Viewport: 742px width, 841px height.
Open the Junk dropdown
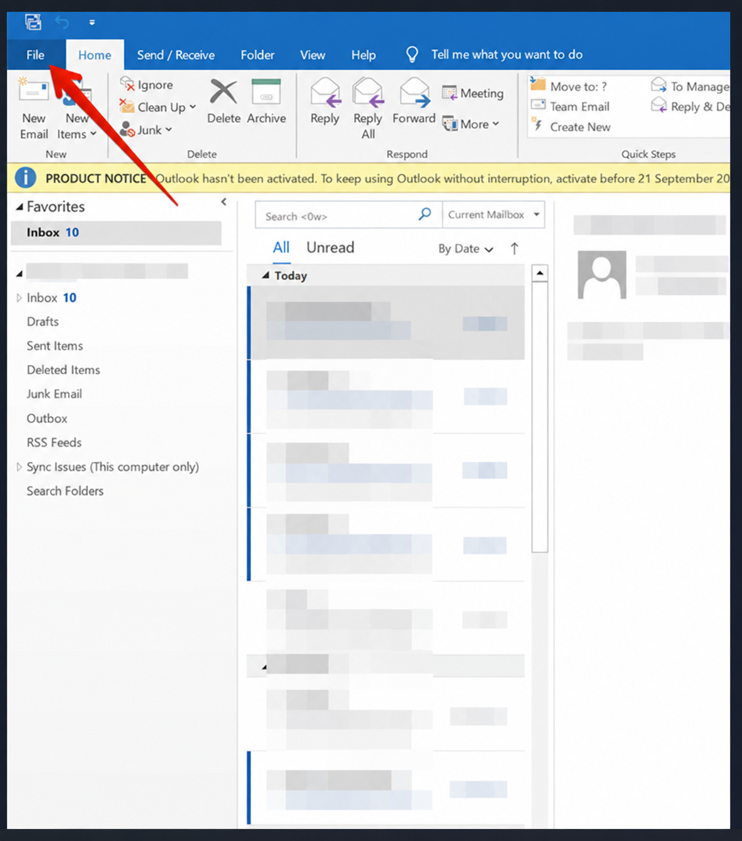tap(146, 130)
